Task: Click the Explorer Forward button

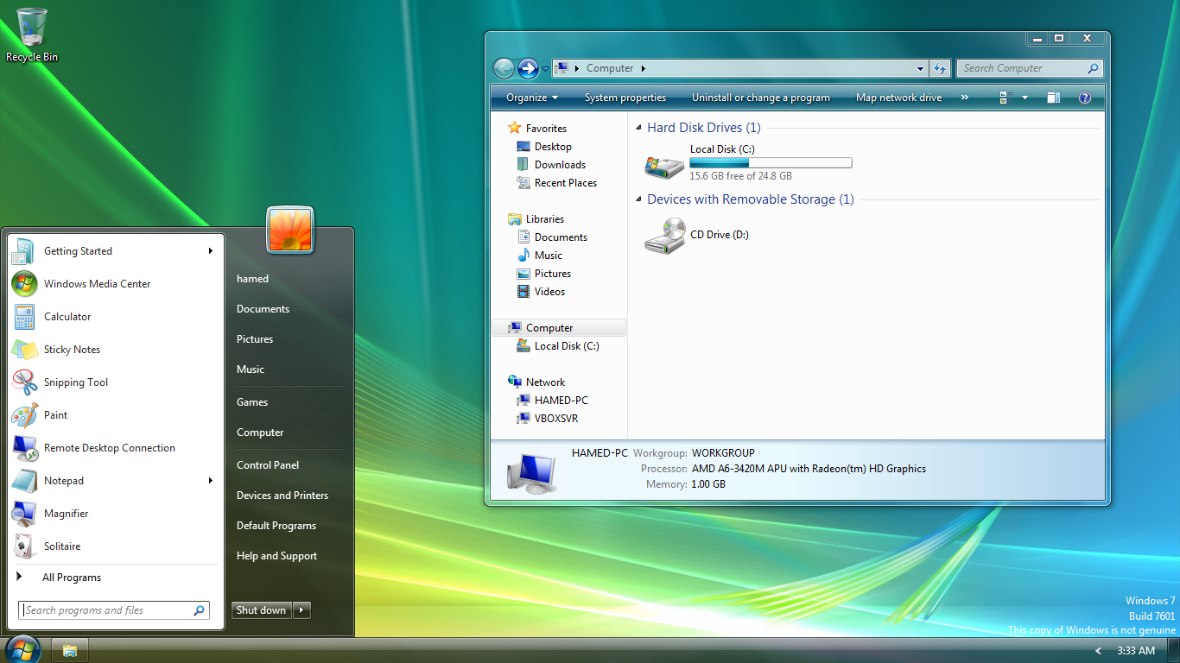Action: click(x=528, y=68)
